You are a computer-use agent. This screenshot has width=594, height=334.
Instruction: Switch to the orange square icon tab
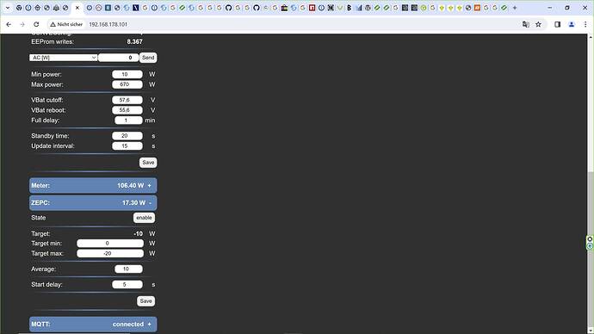pos(477,8)
